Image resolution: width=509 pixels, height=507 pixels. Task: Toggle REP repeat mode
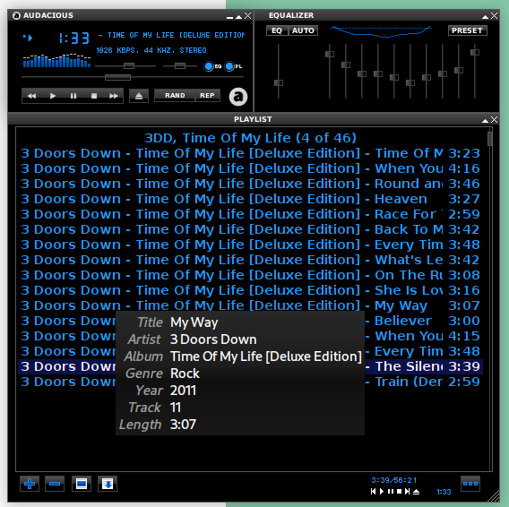(207, 96)
